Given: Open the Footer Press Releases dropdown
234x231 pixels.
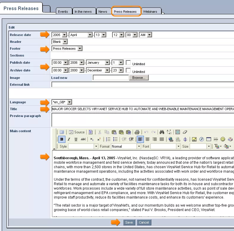Looking at the screenshot, I should [67, 49].
